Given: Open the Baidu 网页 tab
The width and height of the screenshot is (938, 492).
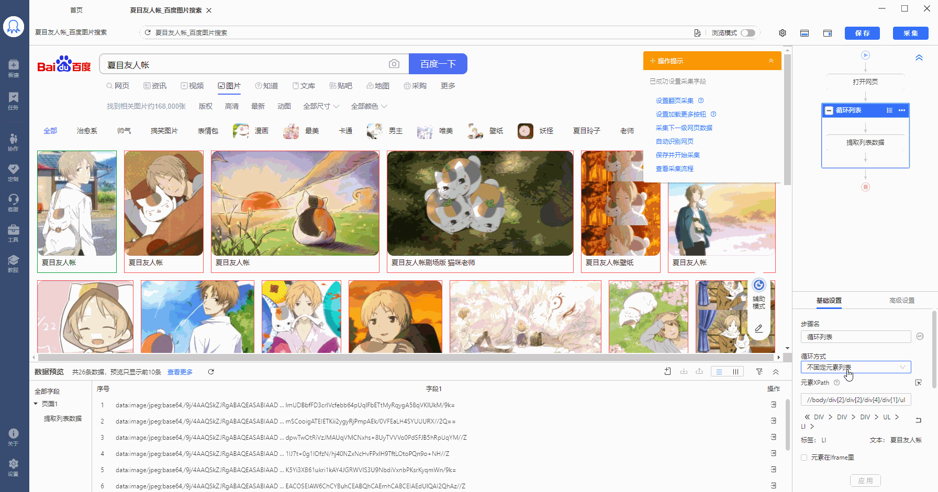Looking at the screenshot, I should coord(118,86).
